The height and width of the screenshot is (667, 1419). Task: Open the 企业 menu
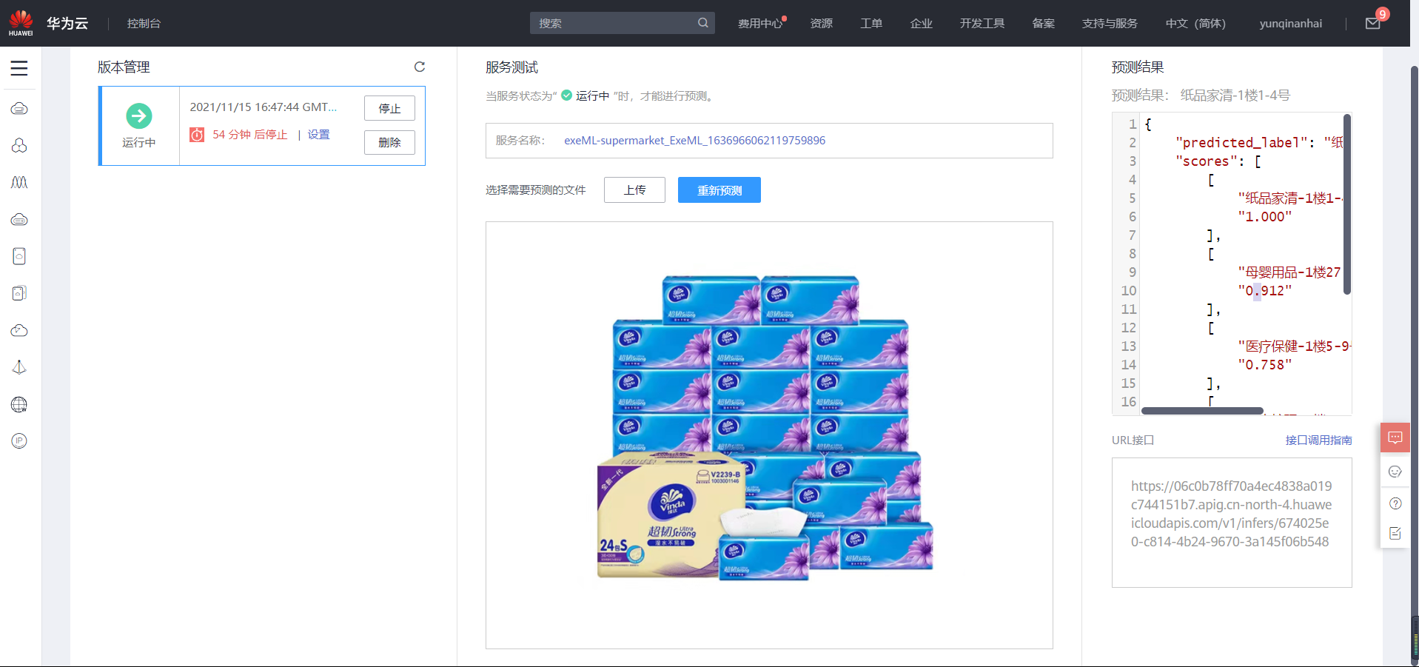click(921, 24)
